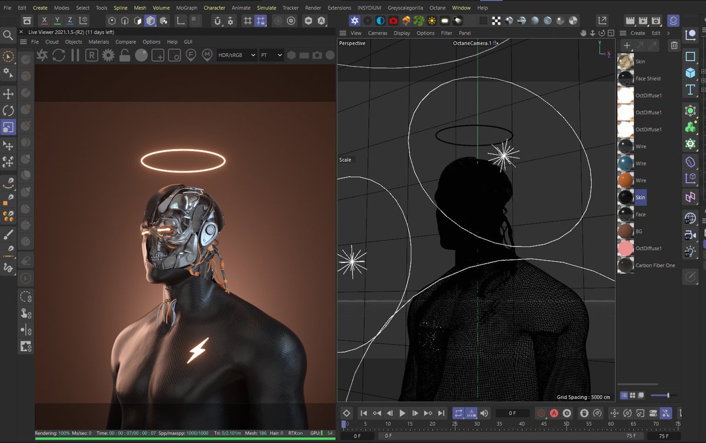The image size is (706, 443).
Task: Go to start of animation
Action: click(364, 414)
